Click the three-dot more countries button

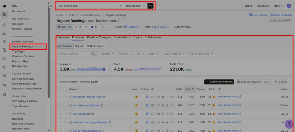click(107, 27)
